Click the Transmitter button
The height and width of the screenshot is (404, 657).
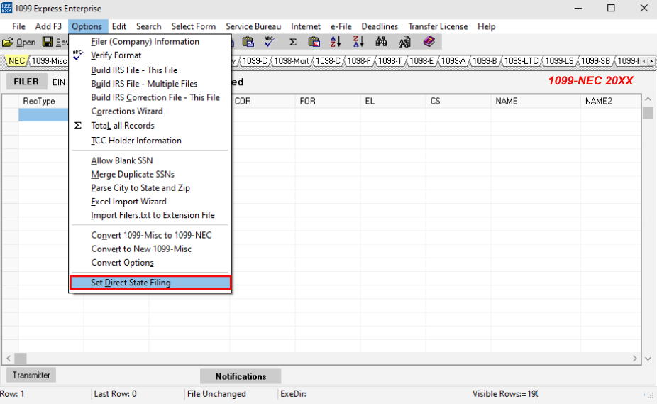coord(31,375)
